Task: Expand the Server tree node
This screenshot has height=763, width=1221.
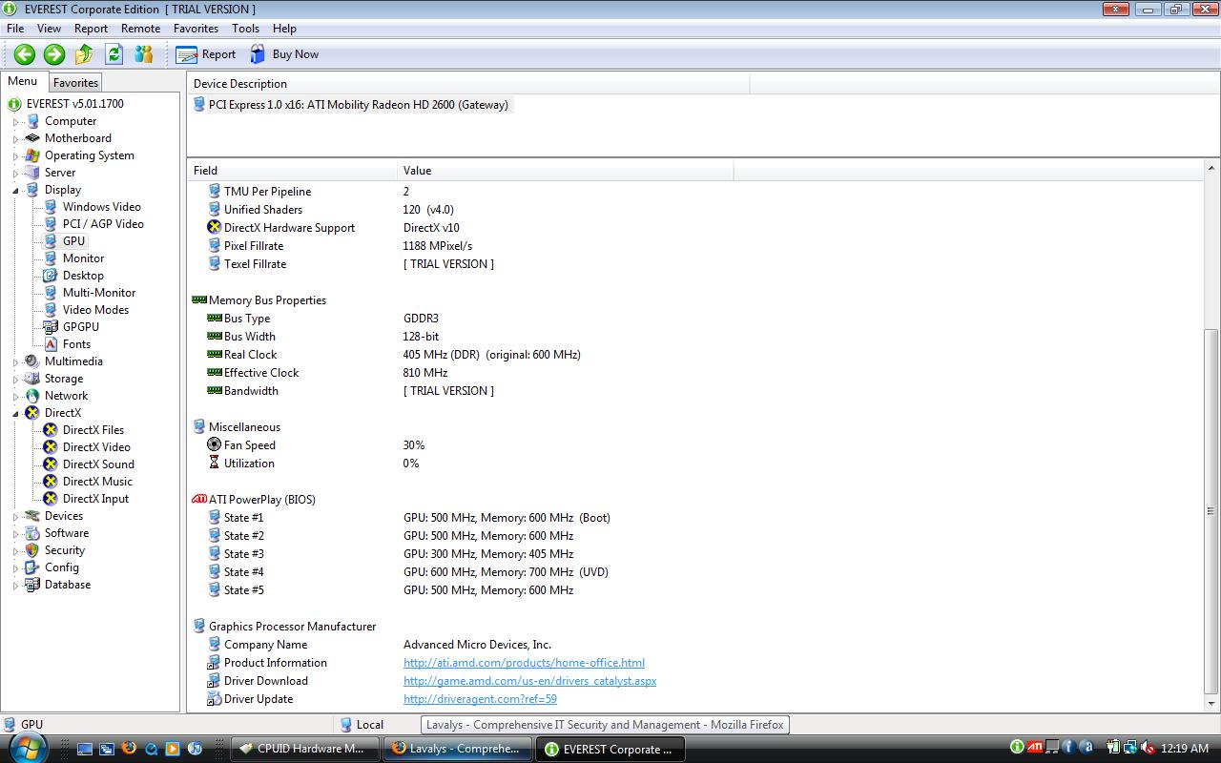Action: 16,174
